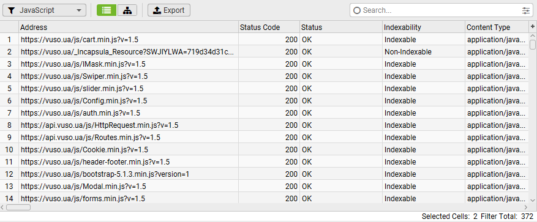Click status code 200 for cart.min.js row
Image resolution: width=537 pixels, height=222 pixels.
(269, 40)
